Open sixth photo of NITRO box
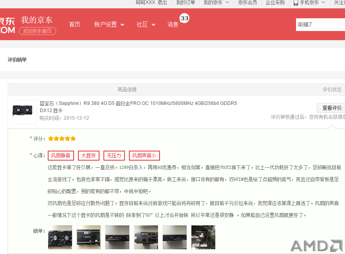The image size is (345, 254). tap(203, 237)
